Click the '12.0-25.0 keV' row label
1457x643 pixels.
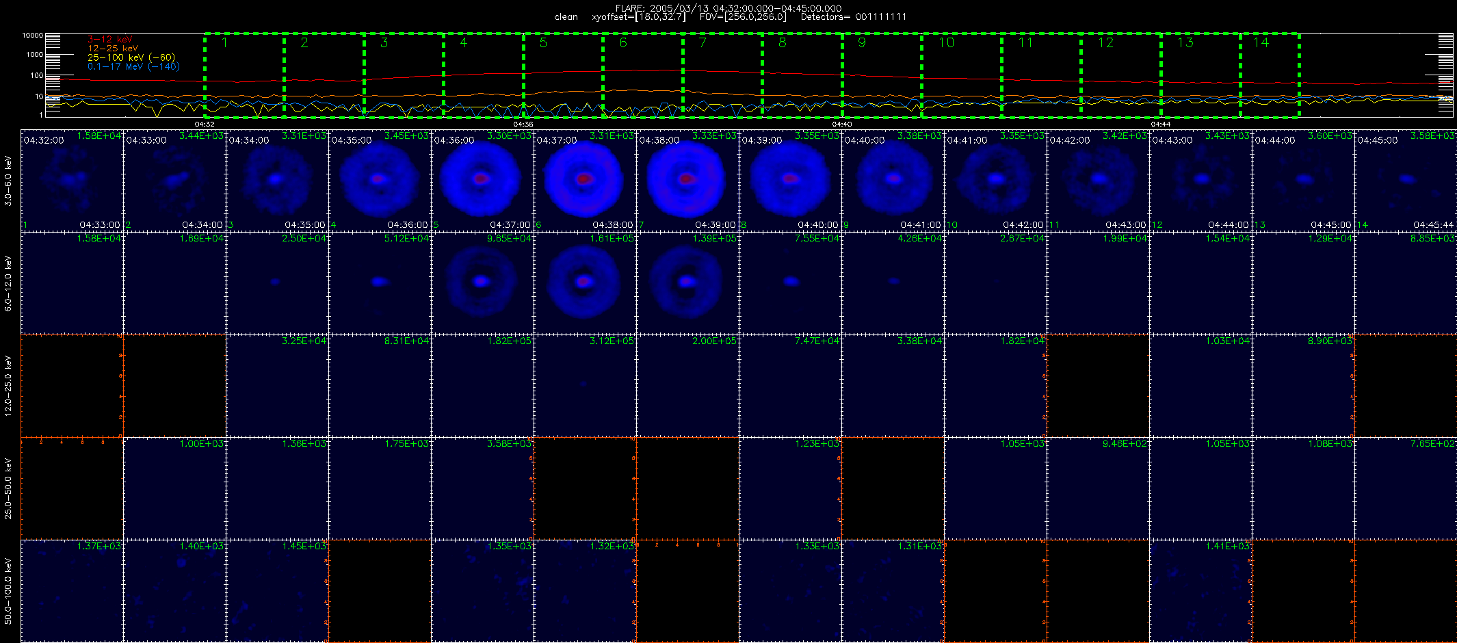point(8,386)
